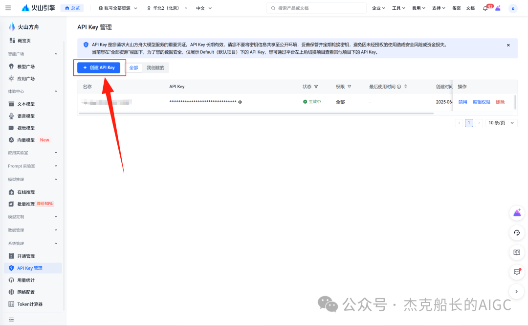
Task: Switch to the 我创建的 tab
Action: tap(155, 68)
